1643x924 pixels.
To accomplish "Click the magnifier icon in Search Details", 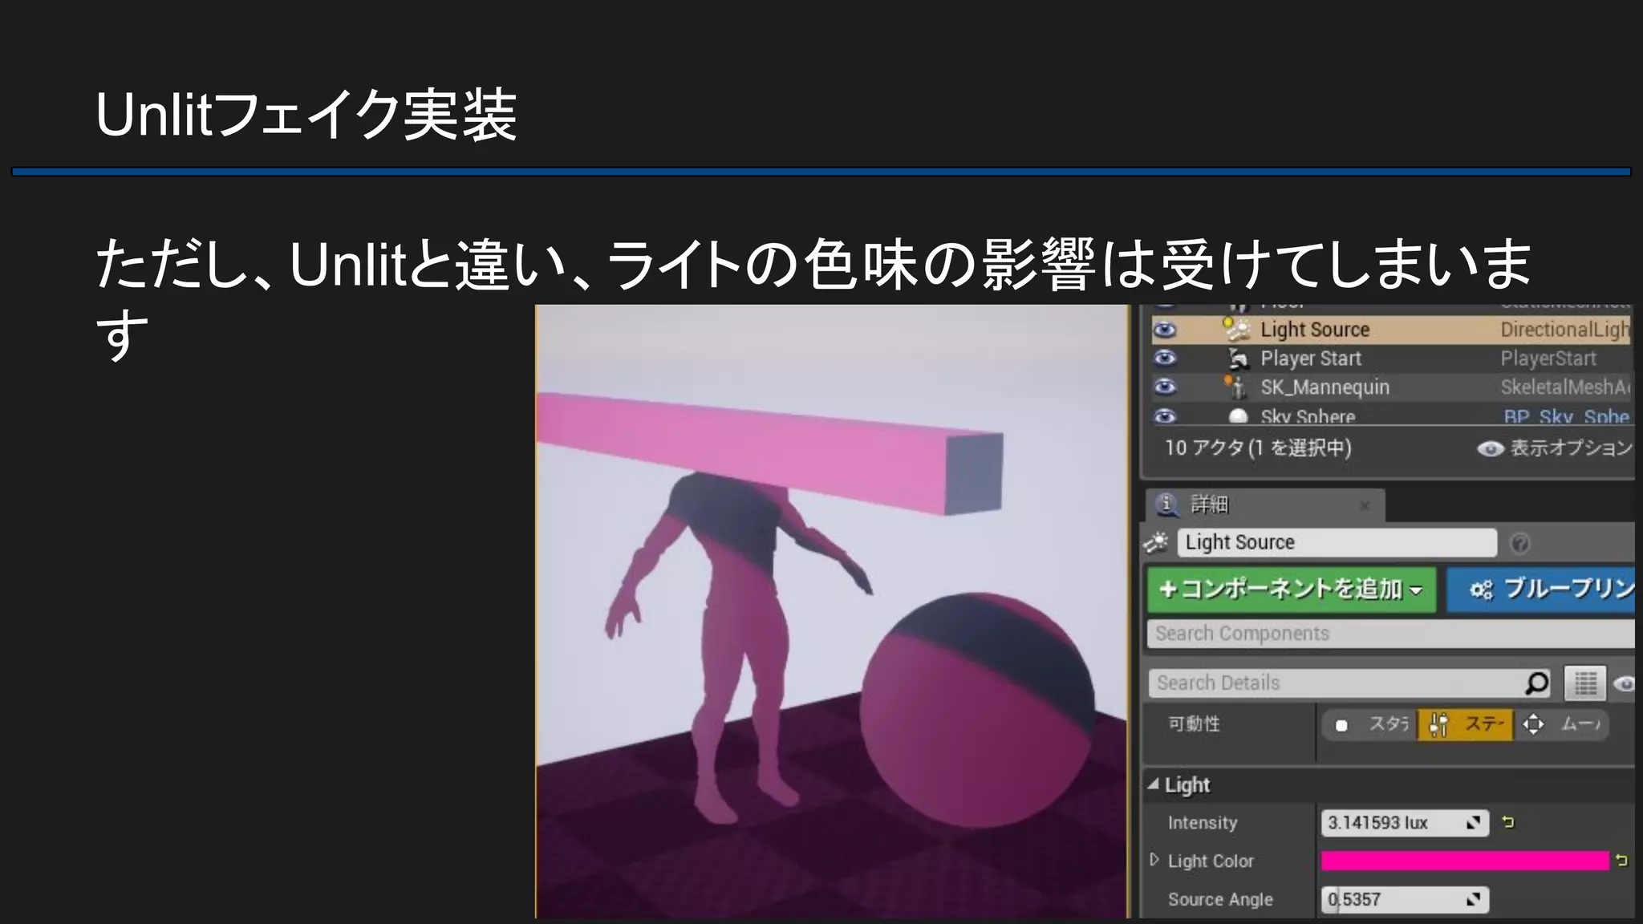I will 1535,683.
